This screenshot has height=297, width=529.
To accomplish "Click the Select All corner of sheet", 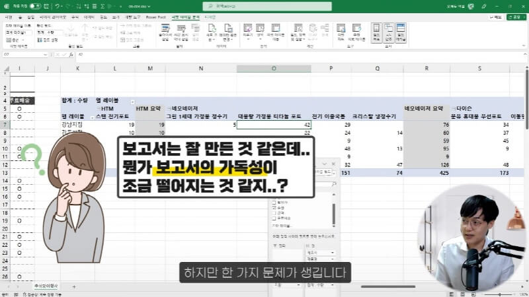I will [x=5, y=69].
